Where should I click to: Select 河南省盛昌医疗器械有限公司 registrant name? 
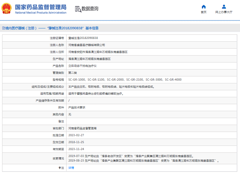click(x=87, y=45)
